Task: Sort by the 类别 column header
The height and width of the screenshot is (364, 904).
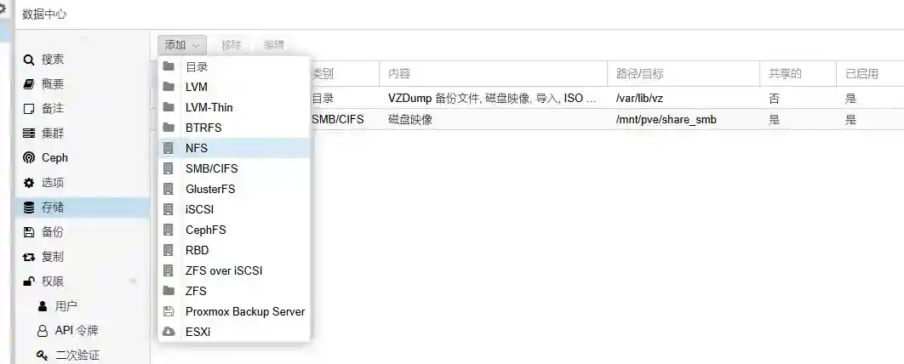Action: [x=345, y=74]
